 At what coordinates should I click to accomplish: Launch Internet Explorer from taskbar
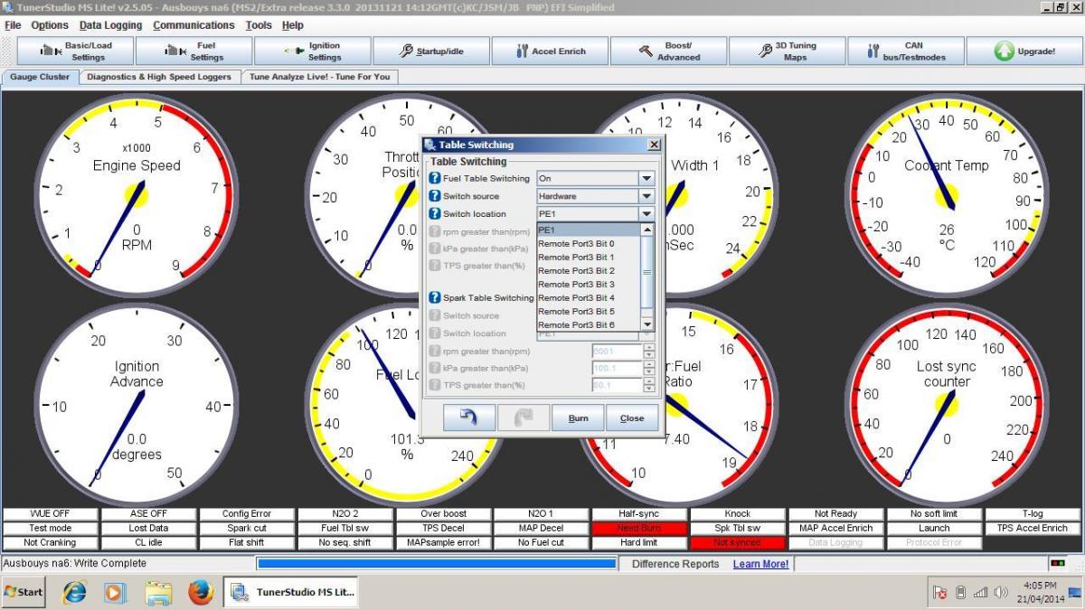(75, 592)
